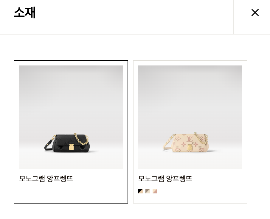Click the gold chain on cream bag
This screenshot has height=219, width=270.
201,138
